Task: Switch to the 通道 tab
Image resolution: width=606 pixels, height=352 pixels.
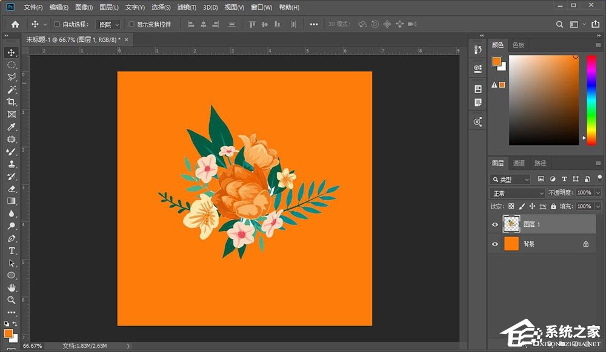Action: click(519, 163)
